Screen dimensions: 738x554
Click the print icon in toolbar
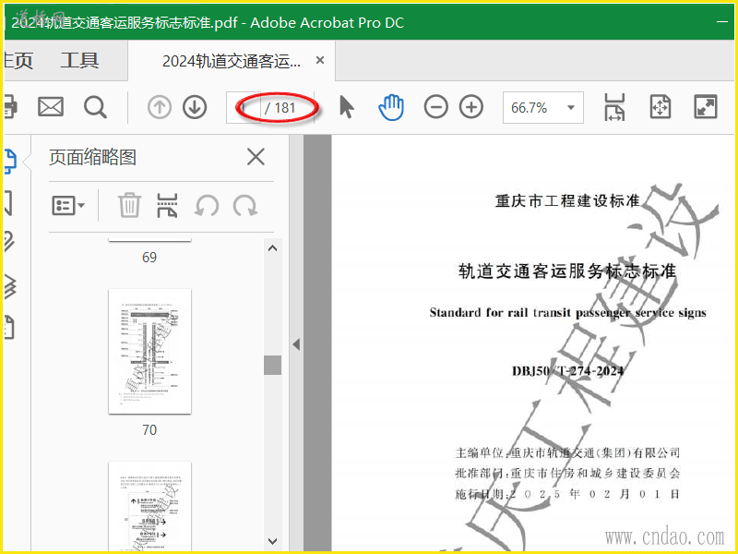pos(10,107)
